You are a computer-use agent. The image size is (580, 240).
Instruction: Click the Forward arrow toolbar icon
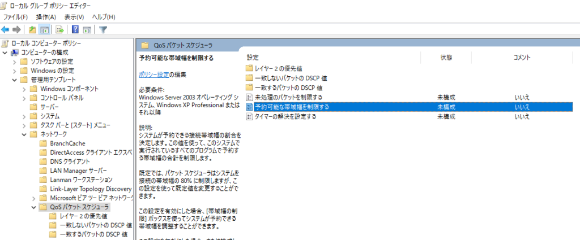(x=16, y=29)
